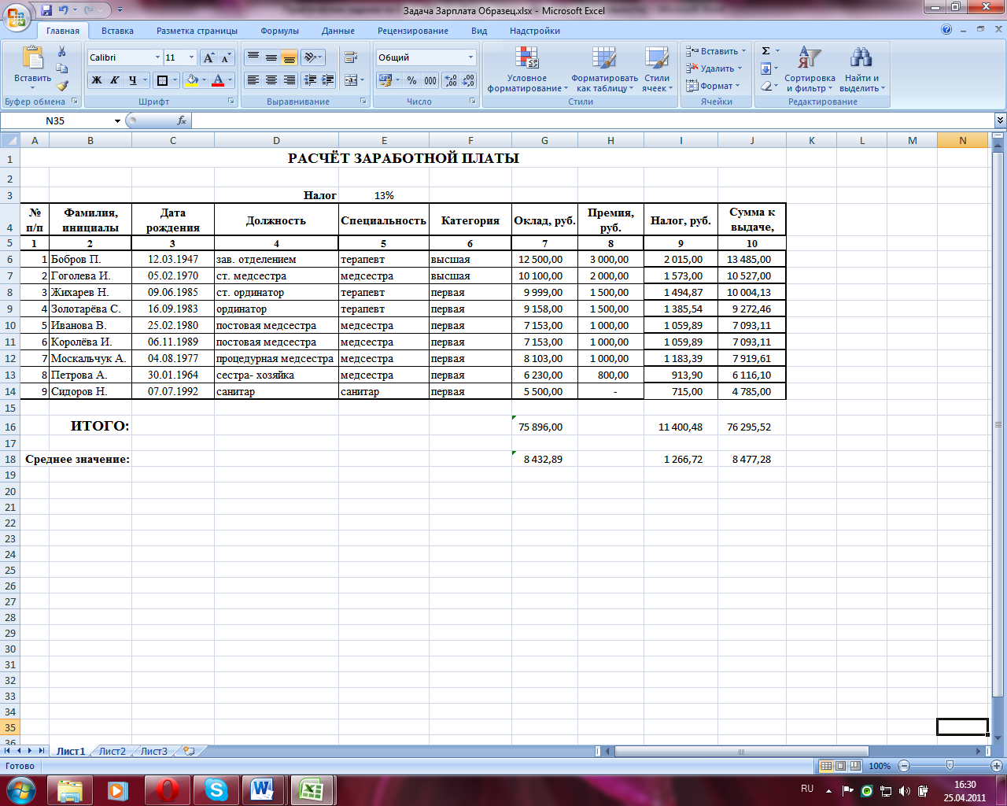This screenshot has height=806, width=1007.
Task: Click the Center text horizontally icon
Action: (x=271, y=80)
